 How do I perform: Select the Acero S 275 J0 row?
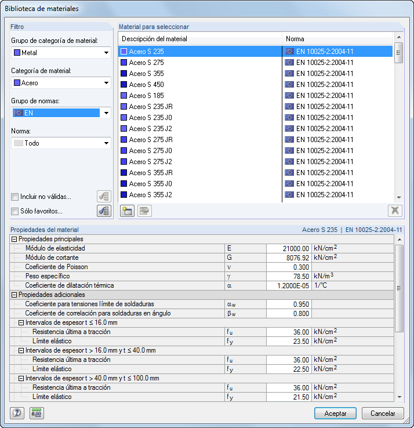[256, 151]
